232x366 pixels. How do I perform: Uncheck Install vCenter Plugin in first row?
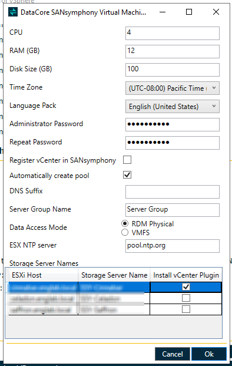click(x=186, y=287)
